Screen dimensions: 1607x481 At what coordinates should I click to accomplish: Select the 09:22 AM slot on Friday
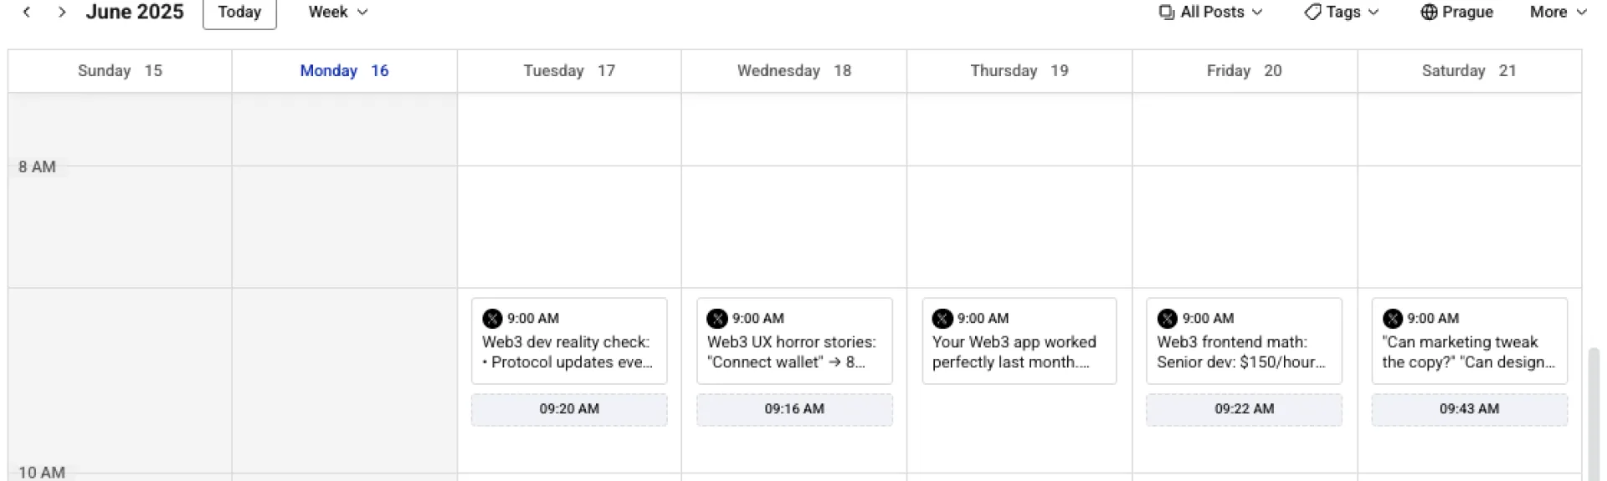click(1244, 410)
